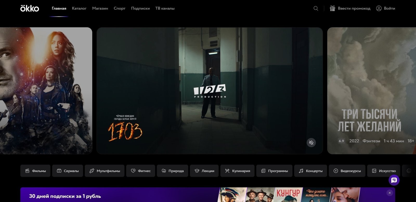Screen dimensions: 416x202
Task: Close the 30-day subscription banner
Action: pos(389,193)
